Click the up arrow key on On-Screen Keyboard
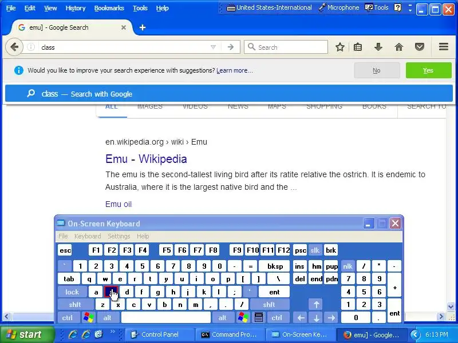Viewport: 458px width, 343px height. (317, 305)
